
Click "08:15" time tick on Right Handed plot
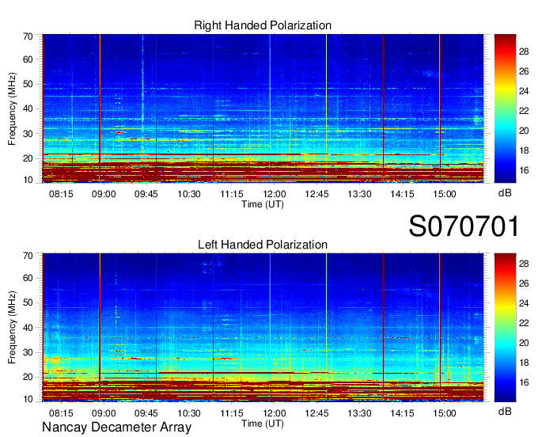61,194
